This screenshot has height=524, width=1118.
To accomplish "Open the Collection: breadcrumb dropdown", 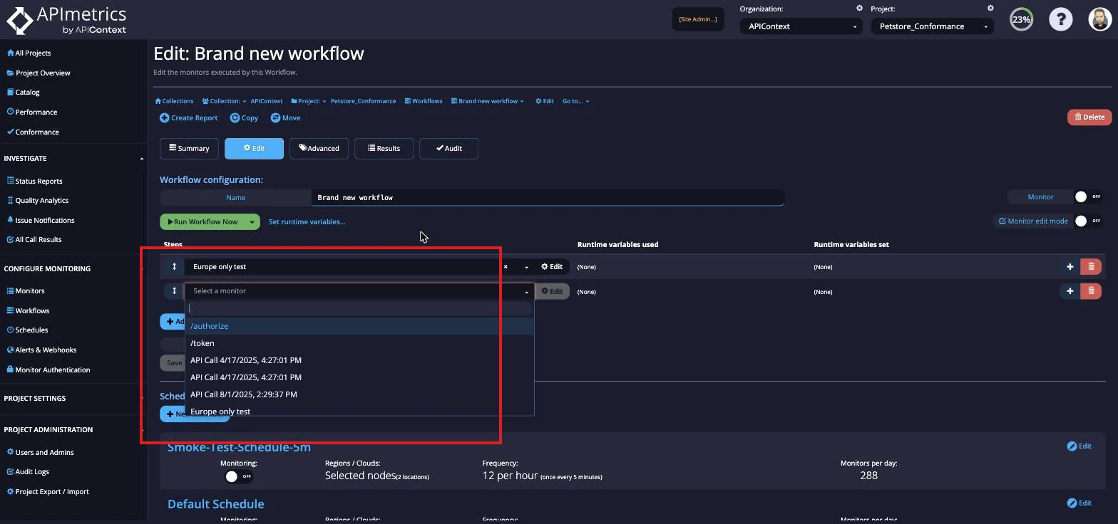I will (x=224, y=101).
